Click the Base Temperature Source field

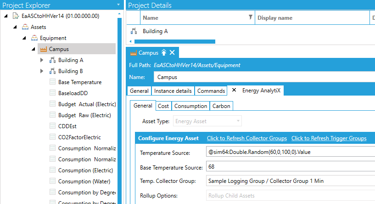(289, 166)
